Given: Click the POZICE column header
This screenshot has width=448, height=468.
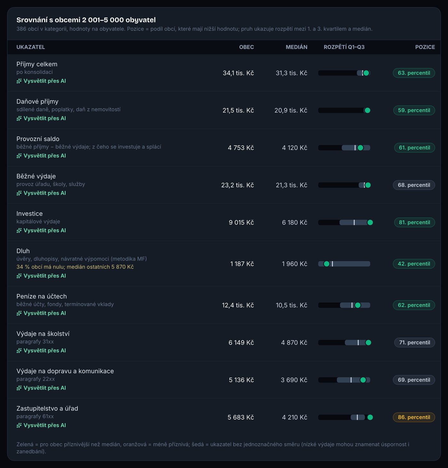Looking at the screenshot, I should [x=425, y=47].
